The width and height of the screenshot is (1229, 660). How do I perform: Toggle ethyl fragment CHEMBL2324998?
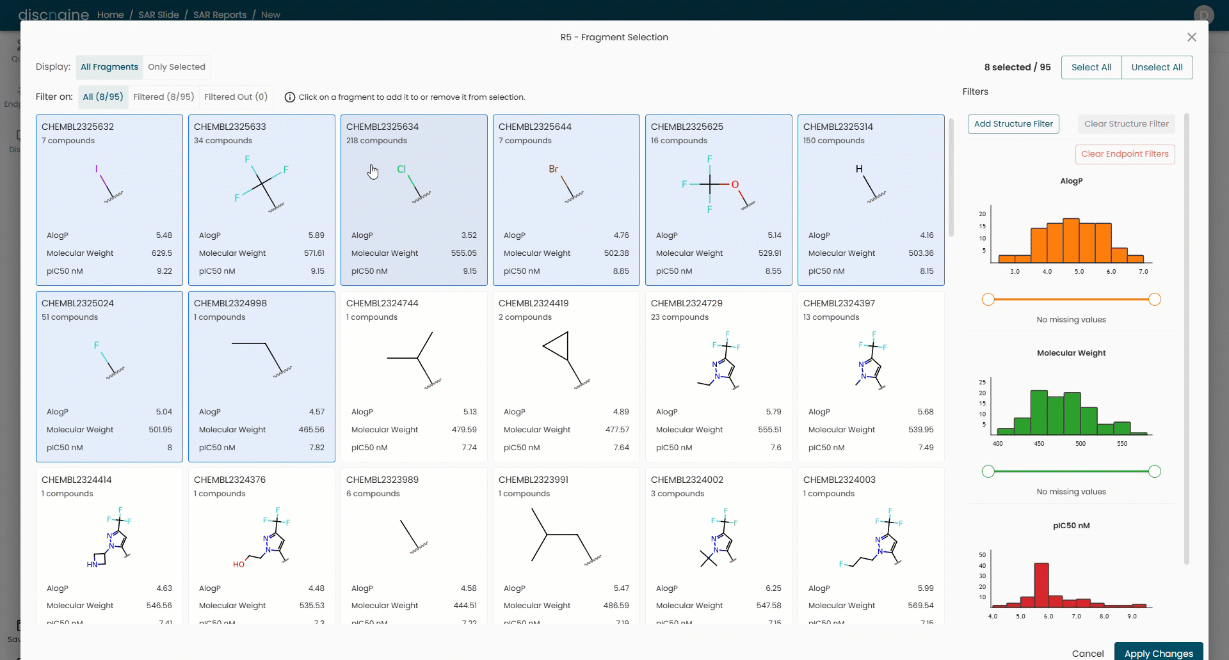coord(262,377)
